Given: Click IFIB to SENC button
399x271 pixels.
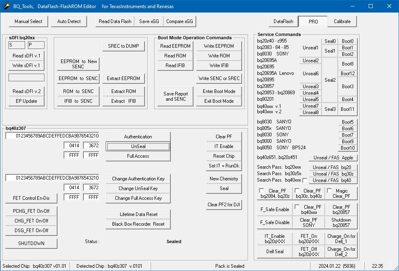Looking at the screenshot, I should [79, 101].
